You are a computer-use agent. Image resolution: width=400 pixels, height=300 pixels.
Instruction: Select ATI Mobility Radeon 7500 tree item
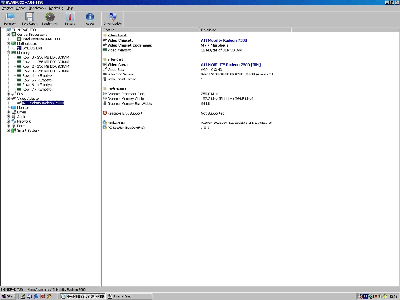tap(43, 103)
